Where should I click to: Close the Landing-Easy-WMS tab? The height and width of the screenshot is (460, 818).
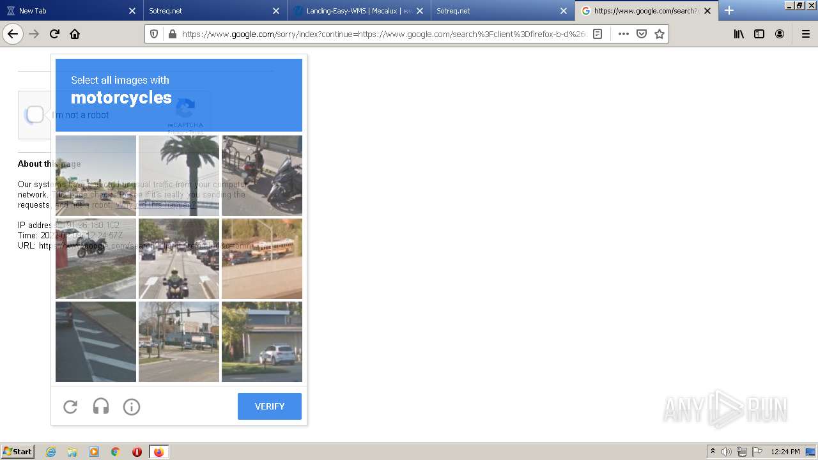(420, 11)
